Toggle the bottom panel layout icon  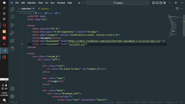click(x=157, y=3)
